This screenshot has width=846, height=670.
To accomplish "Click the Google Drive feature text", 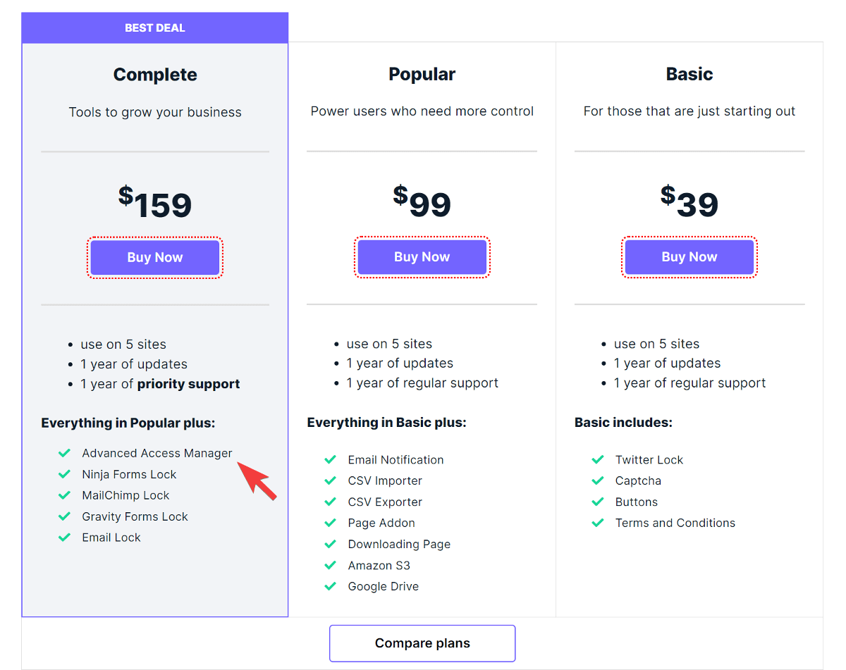I will [383, 587].
